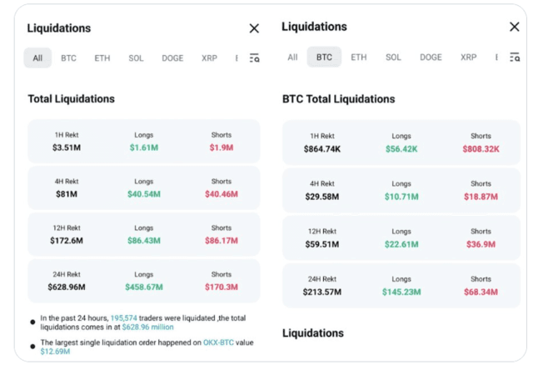Close the right Liquidations panel

pyautogui.click(x=515, y=27)
